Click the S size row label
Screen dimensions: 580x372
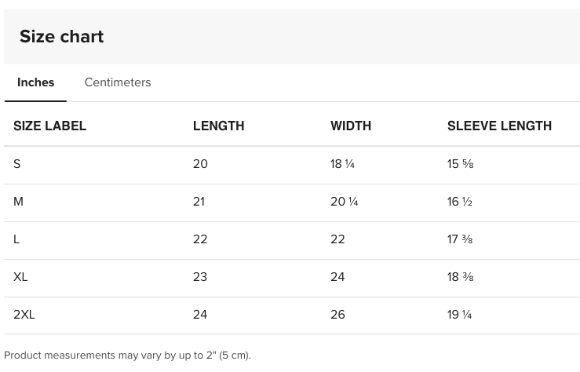click(17, 164)
